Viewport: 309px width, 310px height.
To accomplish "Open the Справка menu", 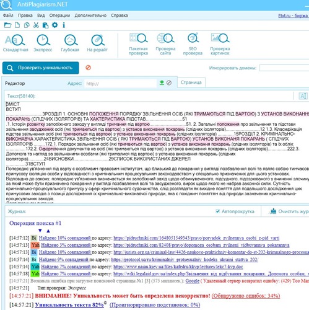I will pos(120,15).
